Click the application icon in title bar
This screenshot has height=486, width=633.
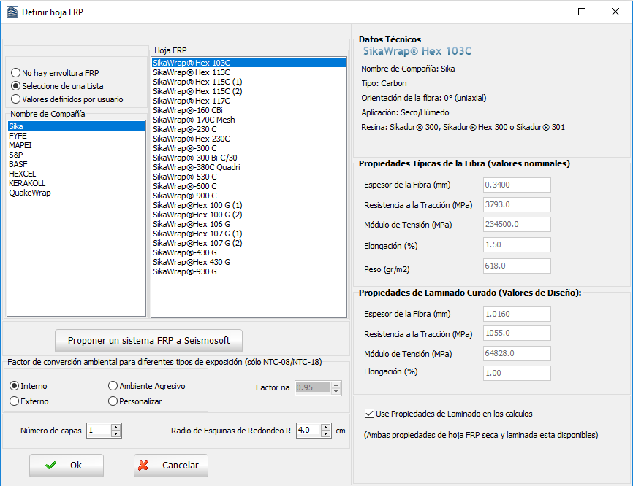(x=11, y=12)
